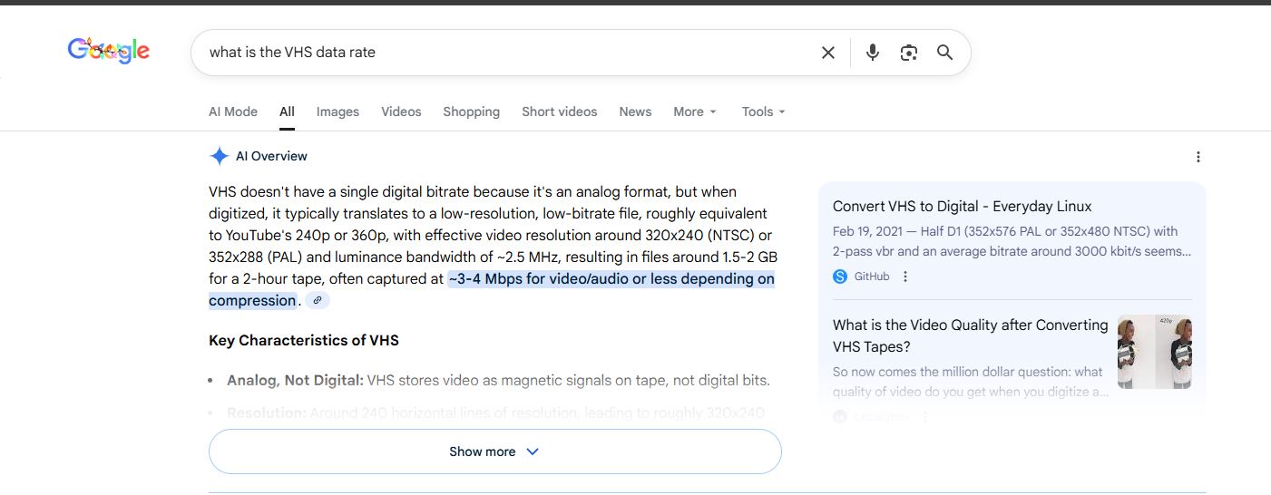The width and height of the screenshot is (1271, 495).
Task: Expand the More dropdown
Action: tap(695, 112)
